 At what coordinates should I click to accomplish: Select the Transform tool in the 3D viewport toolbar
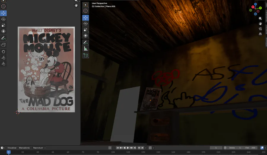coord(85,36)
